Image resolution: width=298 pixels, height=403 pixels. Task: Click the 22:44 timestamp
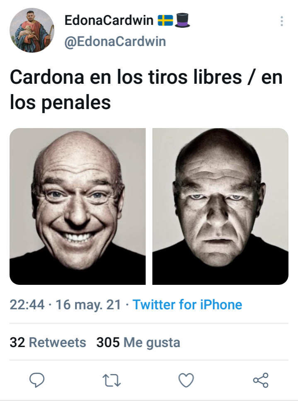27,305
